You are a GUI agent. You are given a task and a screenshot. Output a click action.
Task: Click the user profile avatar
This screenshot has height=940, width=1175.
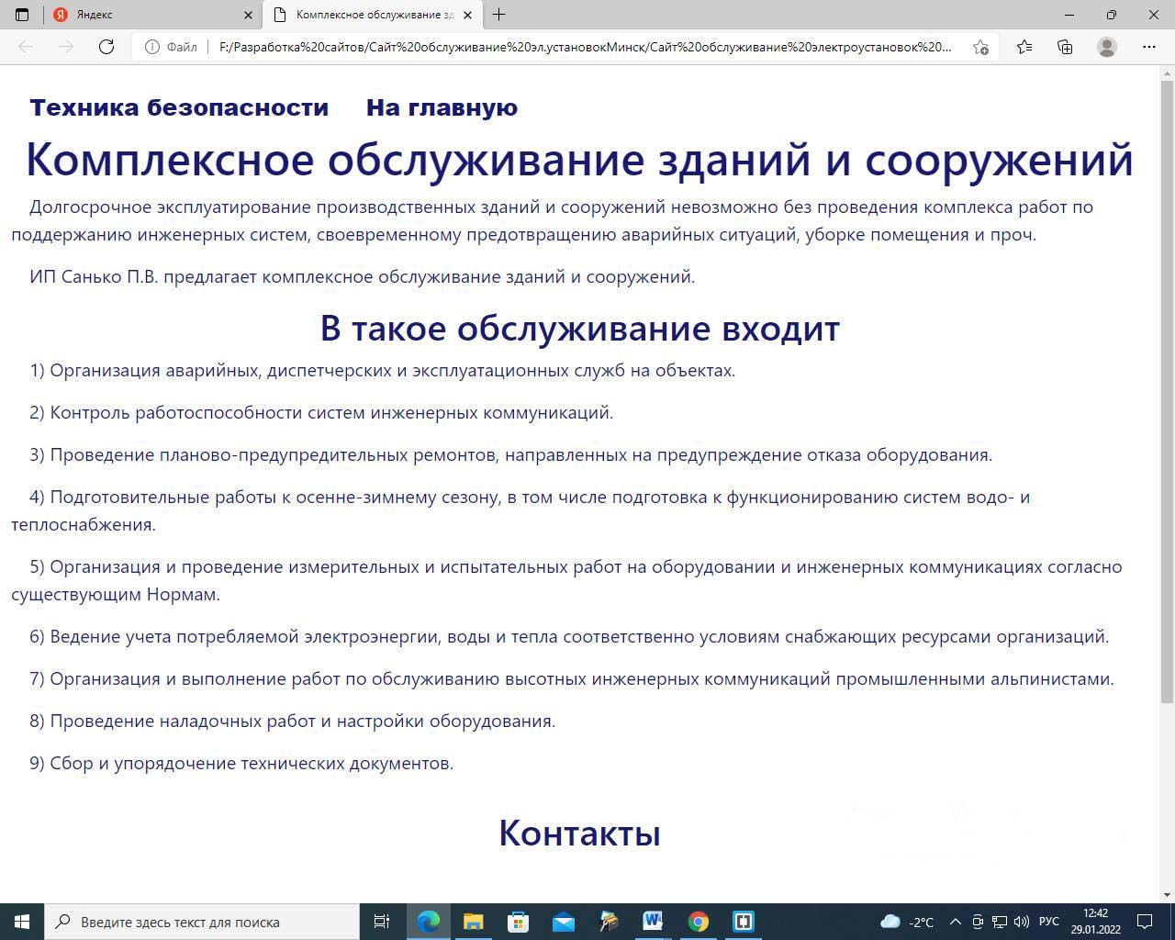pyautogui.click(x=1107, y=47)
